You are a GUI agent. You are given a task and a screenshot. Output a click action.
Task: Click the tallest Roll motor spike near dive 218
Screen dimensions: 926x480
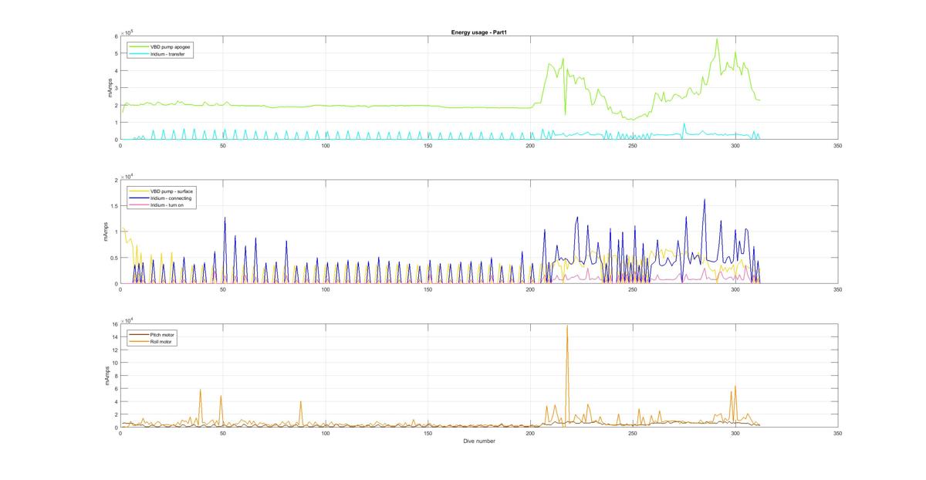click(x=567, y=326)
